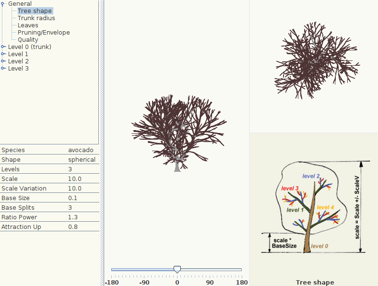The width and height of the screenshot is (378, 286).
Task: Collapse the General tree node
Action: pos(2,4)
